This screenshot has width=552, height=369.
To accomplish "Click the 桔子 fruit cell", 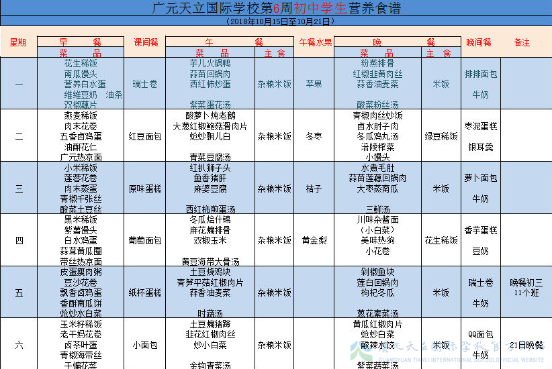I will pyautogui.click(x=315, y=189).
